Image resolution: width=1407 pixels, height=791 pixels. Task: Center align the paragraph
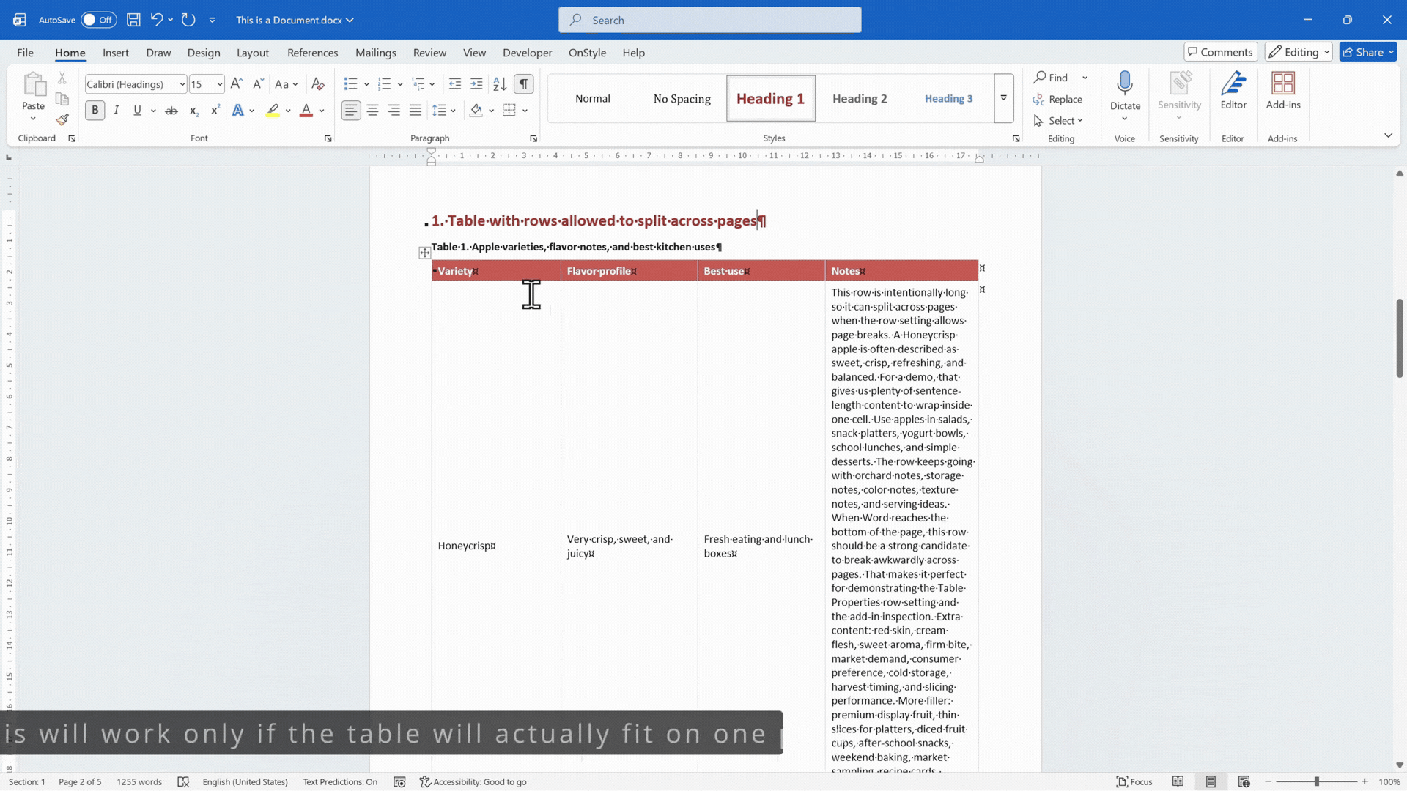372,111
